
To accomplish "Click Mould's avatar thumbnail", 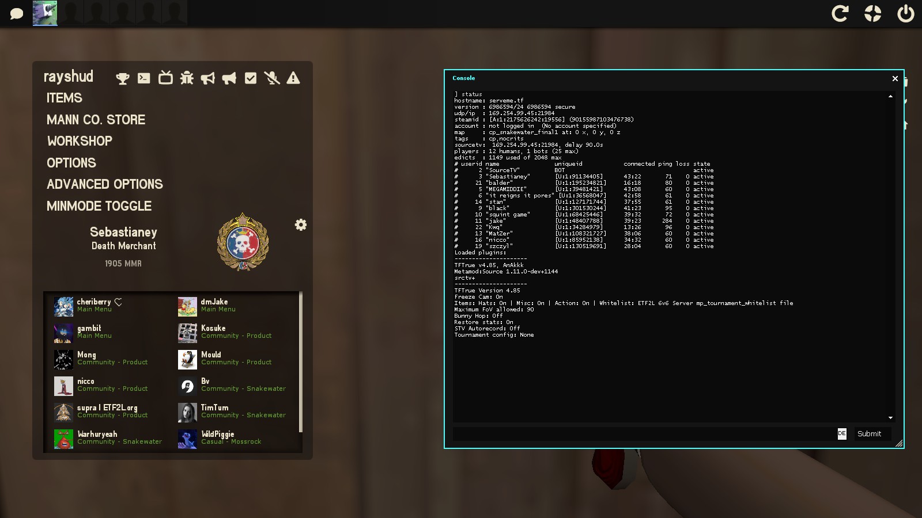I will click(x=187, y=360).
